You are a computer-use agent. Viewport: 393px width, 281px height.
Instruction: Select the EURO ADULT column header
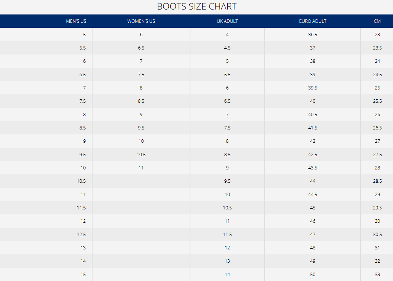313,21
